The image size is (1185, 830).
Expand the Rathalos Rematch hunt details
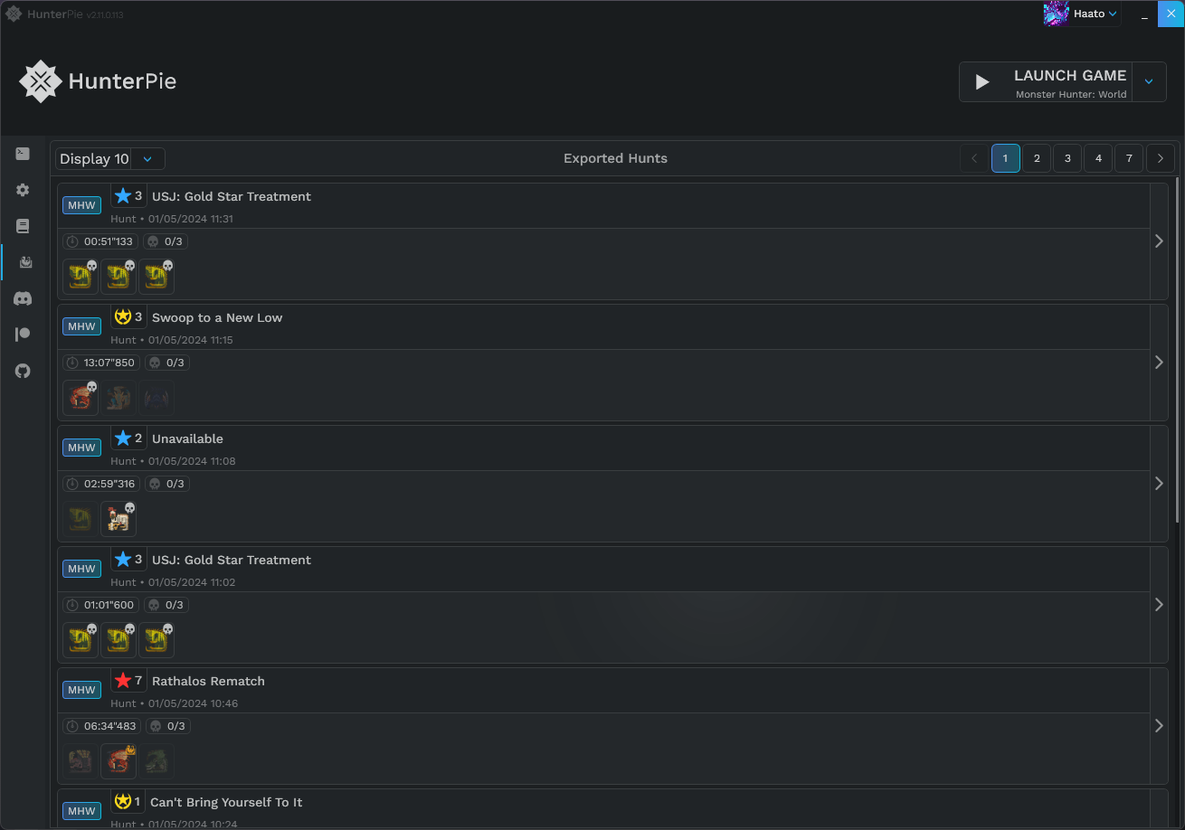(x=1159, y=724)
